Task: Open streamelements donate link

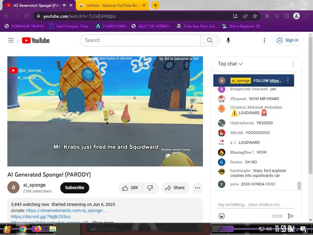Action: [x=66, y=211]
